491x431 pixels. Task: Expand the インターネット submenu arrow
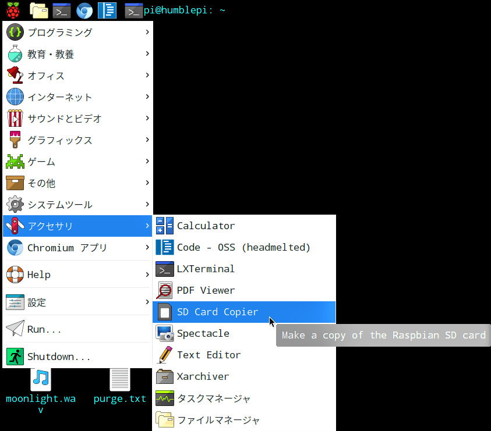[147, 97]
